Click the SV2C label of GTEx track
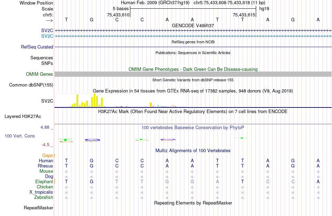 click(x=47, y=101)
